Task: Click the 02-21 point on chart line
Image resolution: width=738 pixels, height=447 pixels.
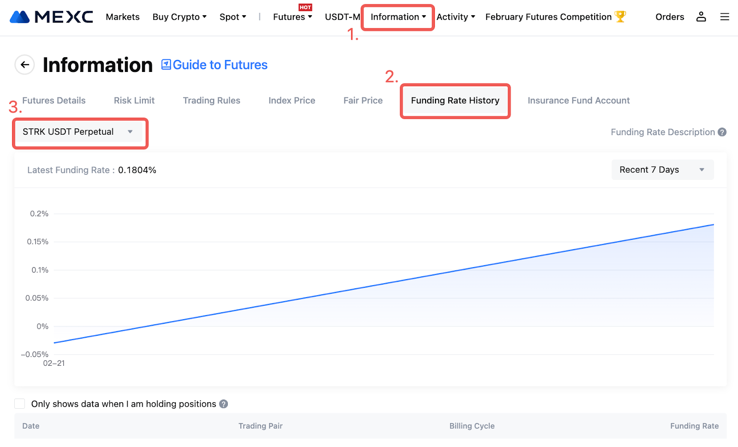Action: (54, 343)
